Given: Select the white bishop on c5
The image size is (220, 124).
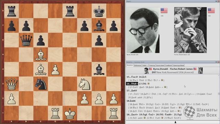Looking at the screenshot, I should [41, 55].
